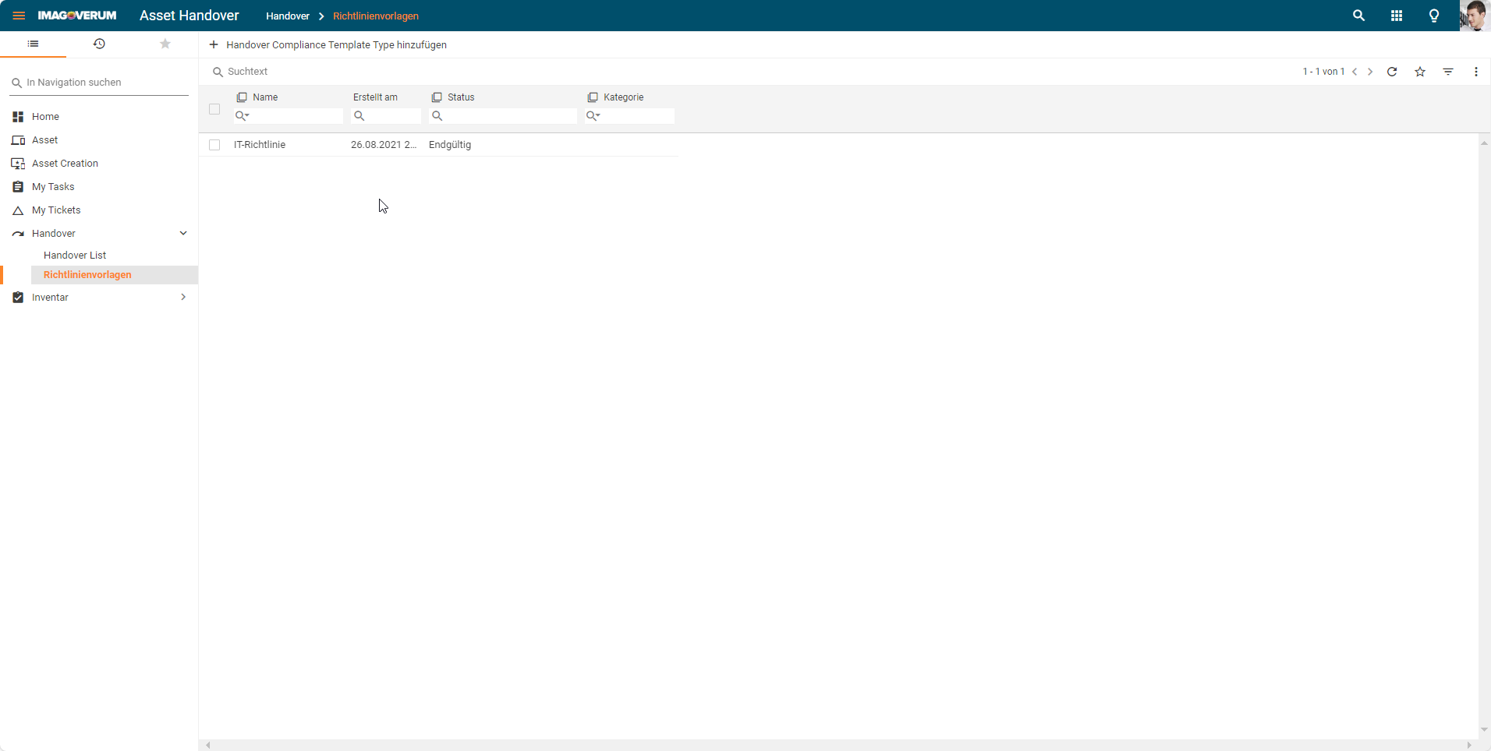Image resolution: width=1491 pixels, height=751 pixels.
Task: Click the Status column group icon
Action: [437, 97]
